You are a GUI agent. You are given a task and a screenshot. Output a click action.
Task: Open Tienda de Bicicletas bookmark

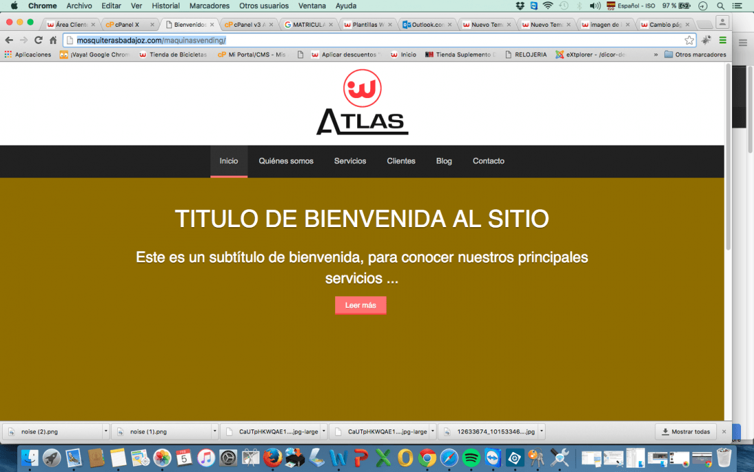[x=173, y=54]
